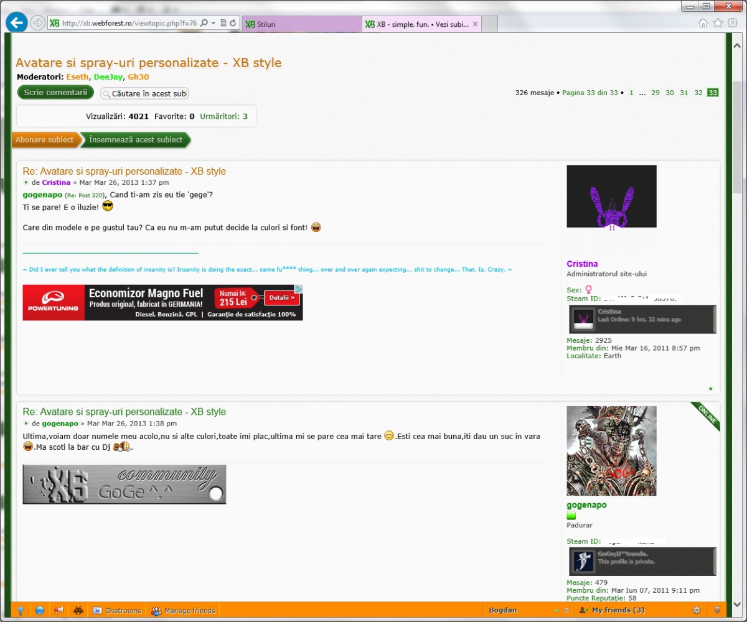Click the Abonare subiect button
The height and width of the screenshot is (622, 747).
(x=45, y=140)
